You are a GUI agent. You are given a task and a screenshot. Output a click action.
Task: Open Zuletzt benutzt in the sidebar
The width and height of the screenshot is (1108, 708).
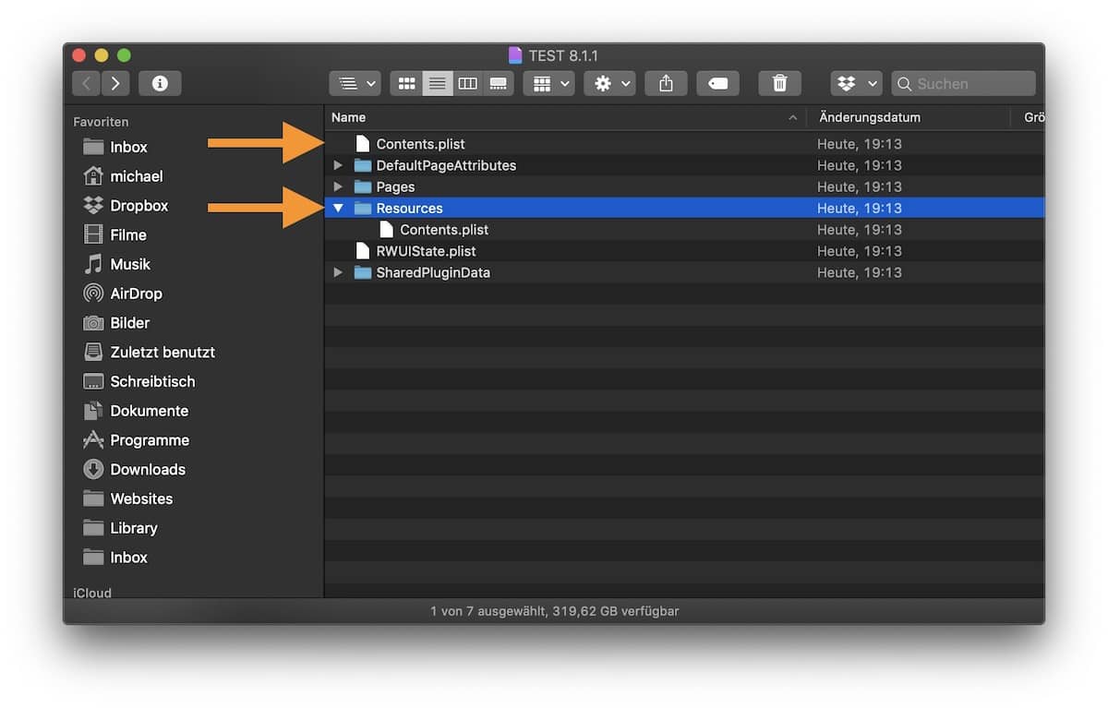pyautogui.click(x=149, y=352)
